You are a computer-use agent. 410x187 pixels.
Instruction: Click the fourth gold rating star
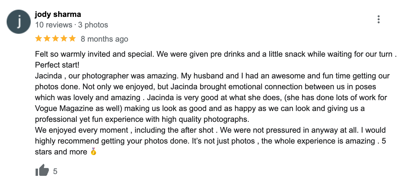[x=64, y=38]
